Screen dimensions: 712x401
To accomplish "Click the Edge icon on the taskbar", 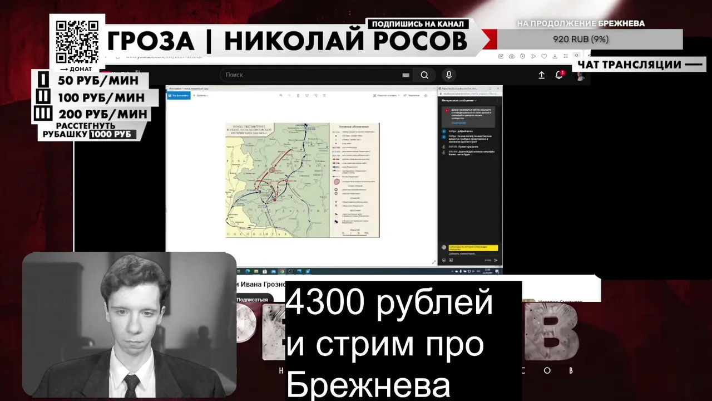I will [x=248, y=271].
